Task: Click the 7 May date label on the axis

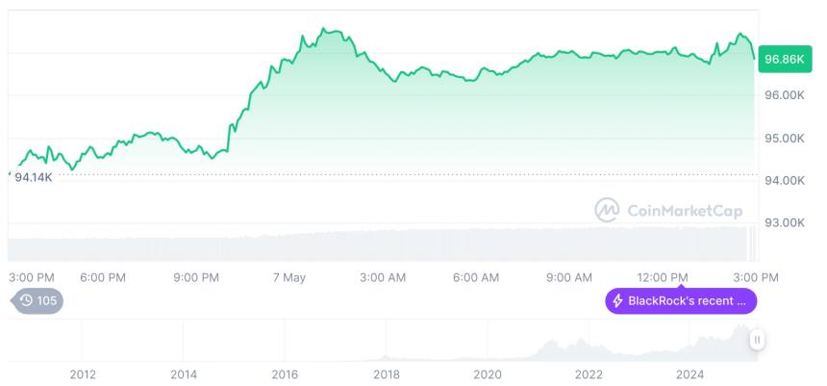Action: click(x=288, y=277)
